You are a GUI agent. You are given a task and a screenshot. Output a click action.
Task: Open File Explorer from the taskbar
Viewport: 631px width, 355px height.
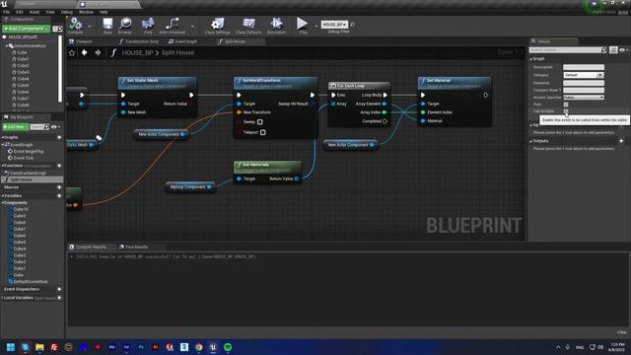39,347
